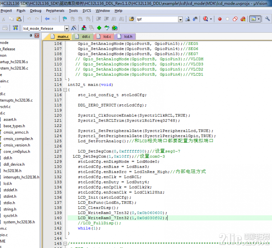Toggle the Project window layout button
The width and height of the screenshot is (272, 248).
click(x=253, y=19)
